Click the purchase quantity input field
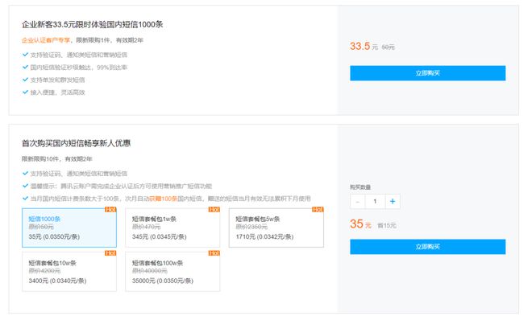 pyautogui.click(x=375, y=201)
